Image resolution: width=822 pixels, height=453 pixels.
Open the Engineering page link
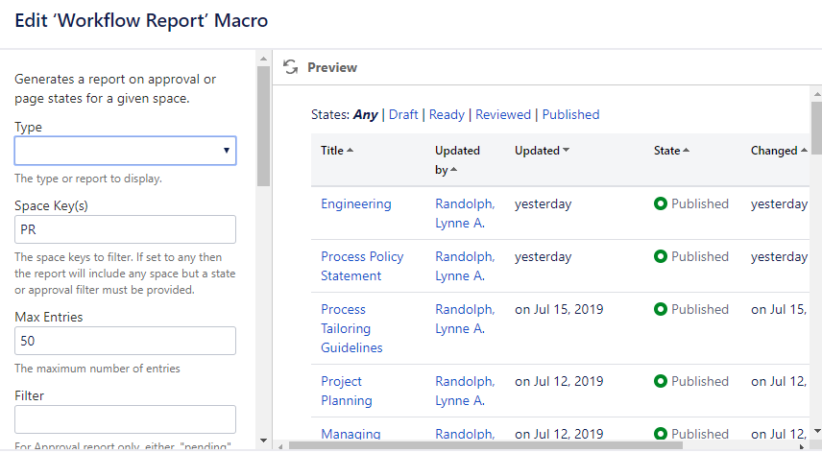click(356, 203)
